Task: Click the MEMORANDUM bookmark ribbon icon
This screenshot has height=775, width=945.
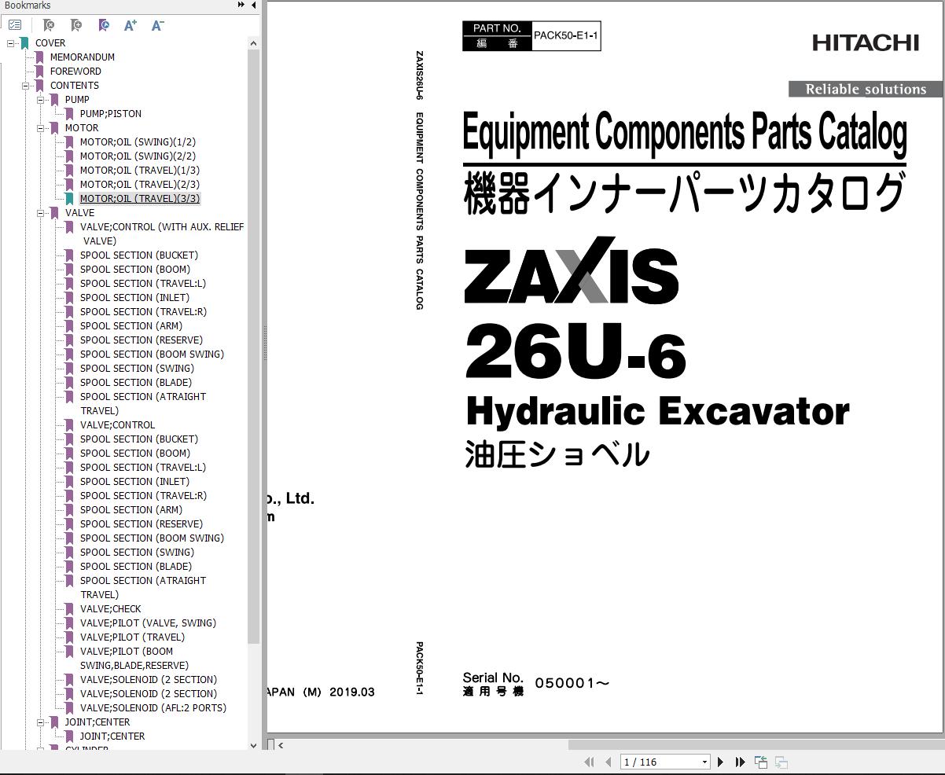Action: tap(39, 57)
